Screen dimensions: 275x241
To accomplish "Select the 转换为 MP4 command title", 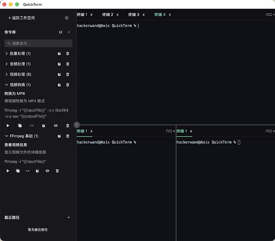I will [14, 94].
